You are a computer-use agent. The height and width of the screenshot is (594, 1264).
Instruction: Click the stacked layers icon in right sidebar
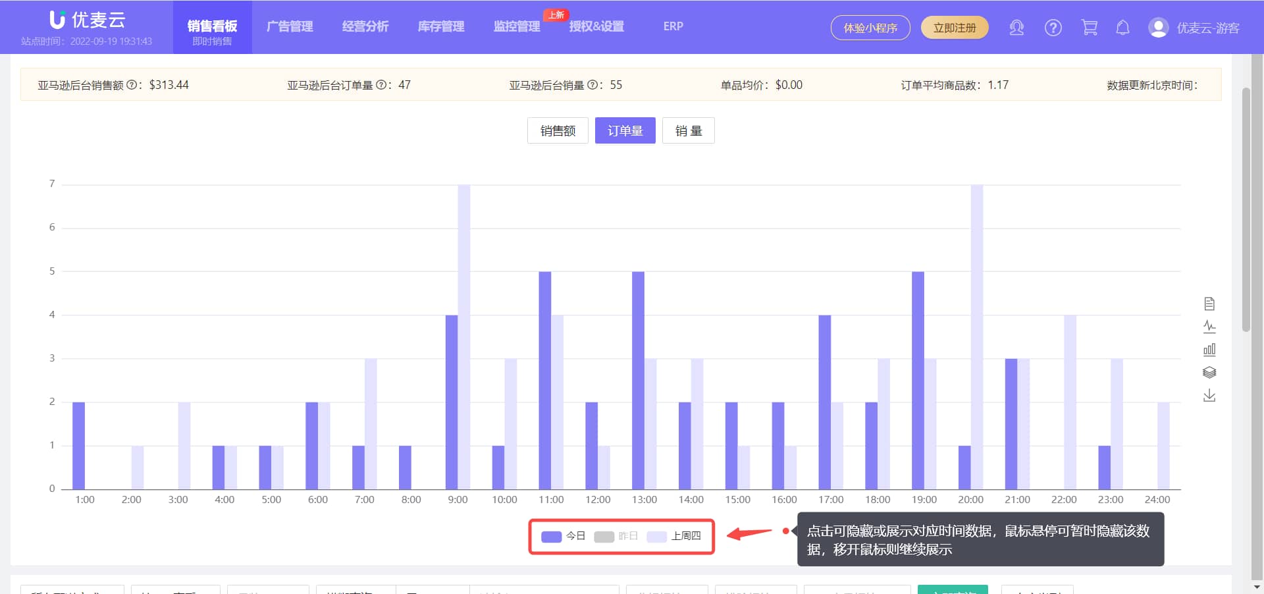(x=1209, y=372)
